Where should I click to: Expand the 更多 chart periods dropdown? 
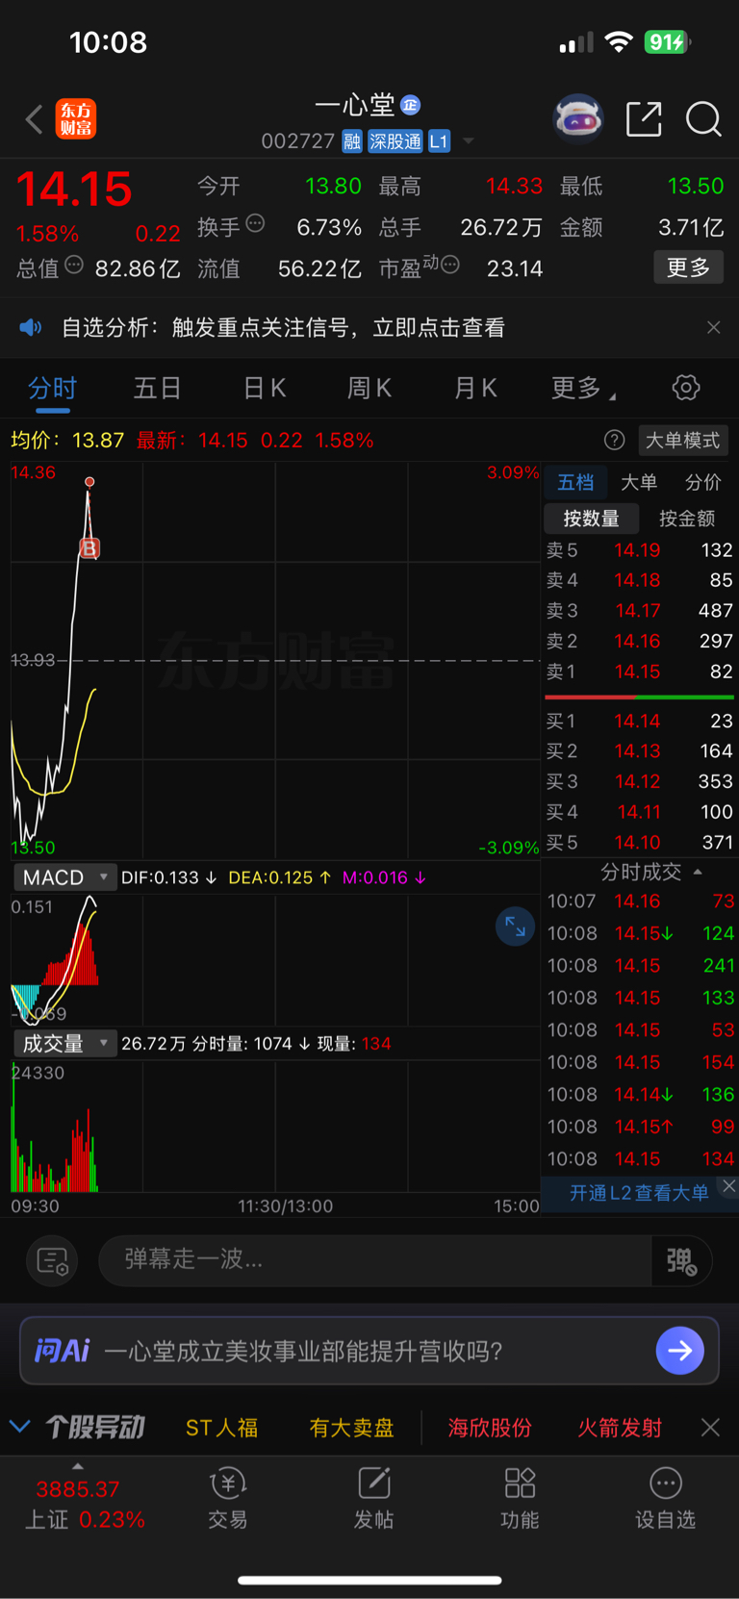583,388
